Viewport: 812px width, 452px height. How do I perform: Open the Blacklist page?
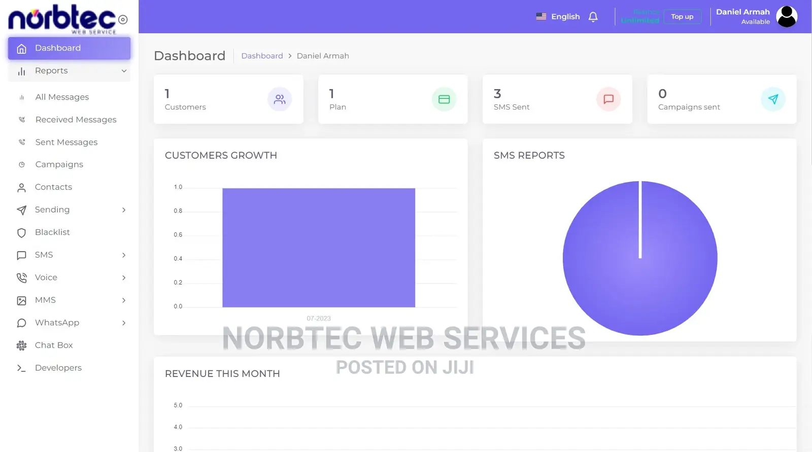[x=52, y=232]
